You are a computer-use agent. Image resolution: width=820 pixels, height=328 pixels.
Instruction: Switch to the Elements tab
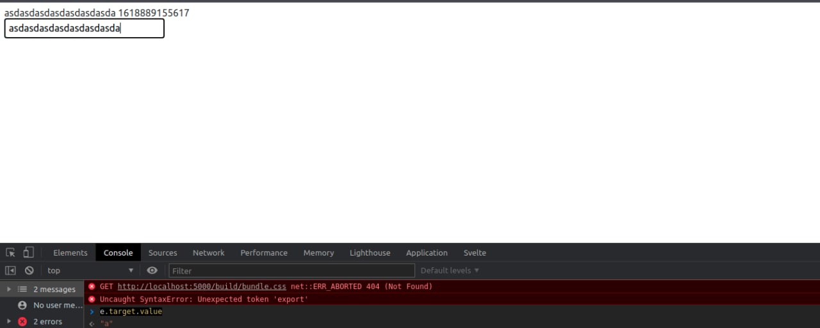(70, 252)
